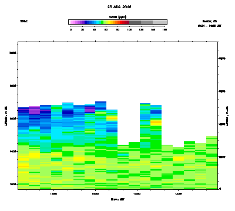Click the right altitude axis title
235x211 pixels.
(227, 116)
